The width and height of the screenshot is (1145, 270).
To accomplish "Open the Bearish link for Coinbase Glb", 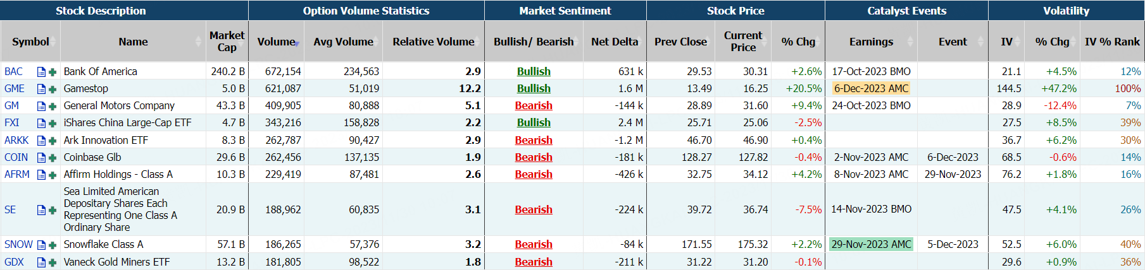I will click(534, 158).
